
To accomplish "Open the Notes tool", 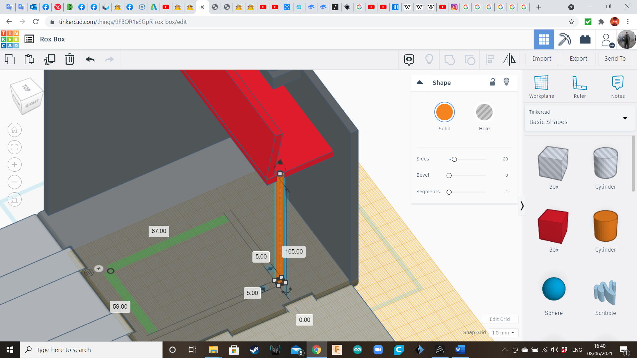I will coord(617,87).
